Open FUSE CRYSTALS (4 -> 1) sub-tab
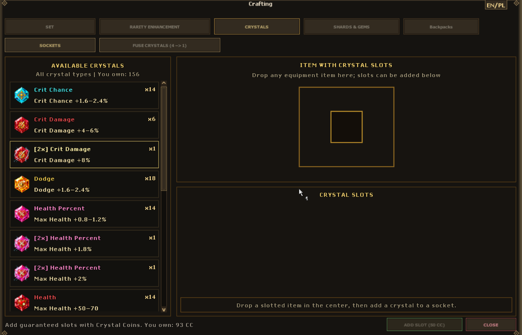The height and width of the screenshot is (335, 522). [x=159, y=45]
